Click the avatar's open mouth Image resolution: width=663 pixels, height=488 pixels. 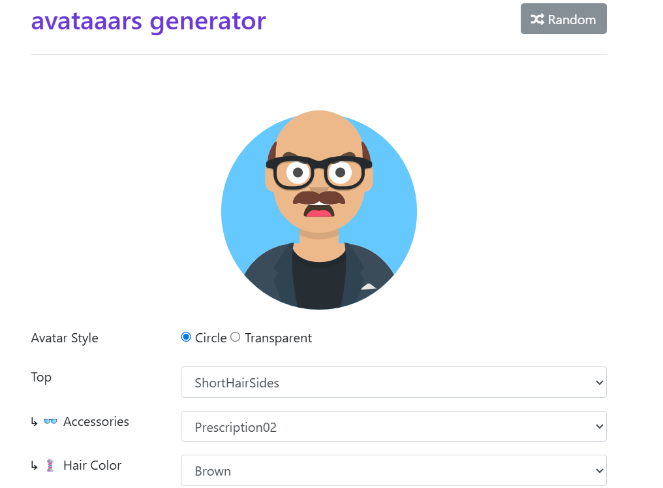[x=318, y=211]
